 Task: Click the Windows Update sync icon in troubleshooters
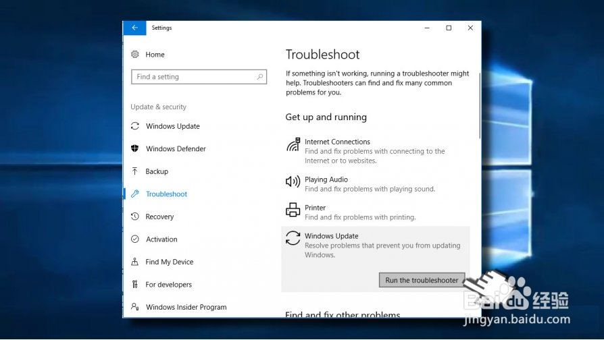pyautogui.click(x=293, y=238)
